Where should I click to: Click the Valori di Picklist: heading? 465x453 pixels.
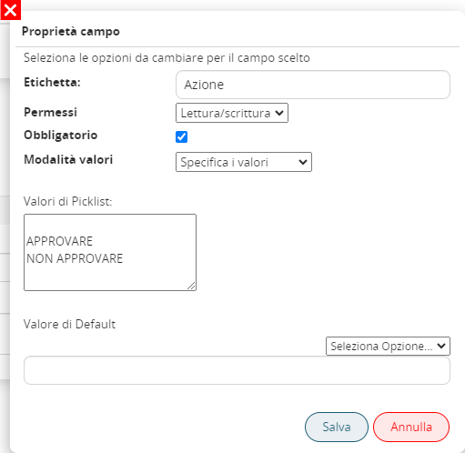click(x=68, y=201)
